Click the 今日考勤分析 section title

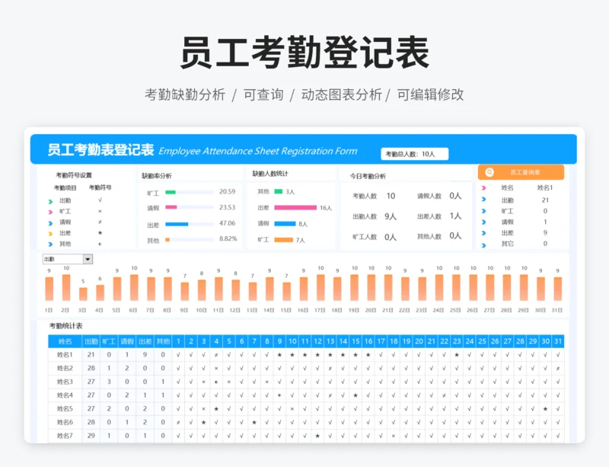(x=368, y=176)
